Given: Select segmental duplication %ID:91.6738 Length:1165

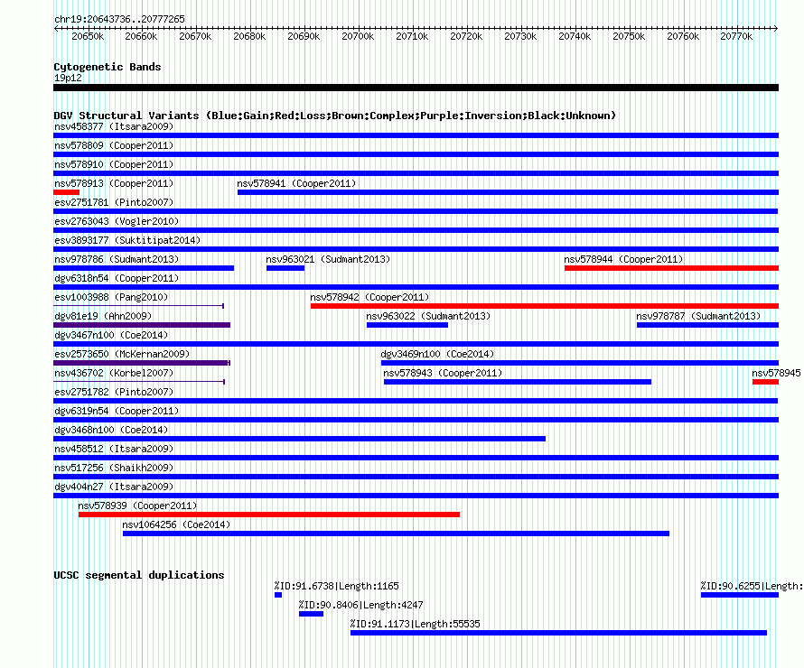Looking at the screenshot, I should pyautogui.click(x=278, y=595).
